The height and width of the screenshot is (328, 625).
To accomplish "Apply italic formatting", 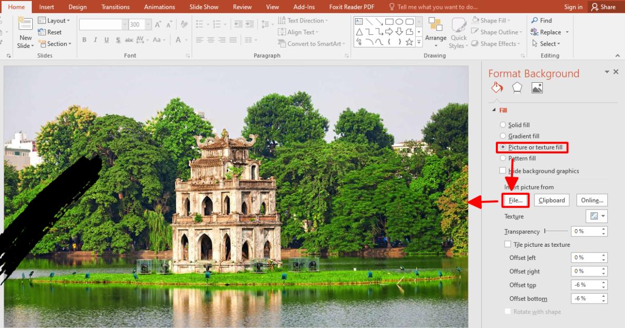I will click(x=95, y=39).
